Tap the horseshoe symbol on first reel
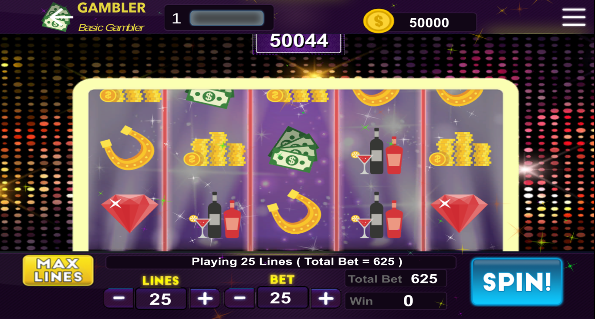This screenshot has height=319, width=595. pyautogui.click(x=127, y=147)
